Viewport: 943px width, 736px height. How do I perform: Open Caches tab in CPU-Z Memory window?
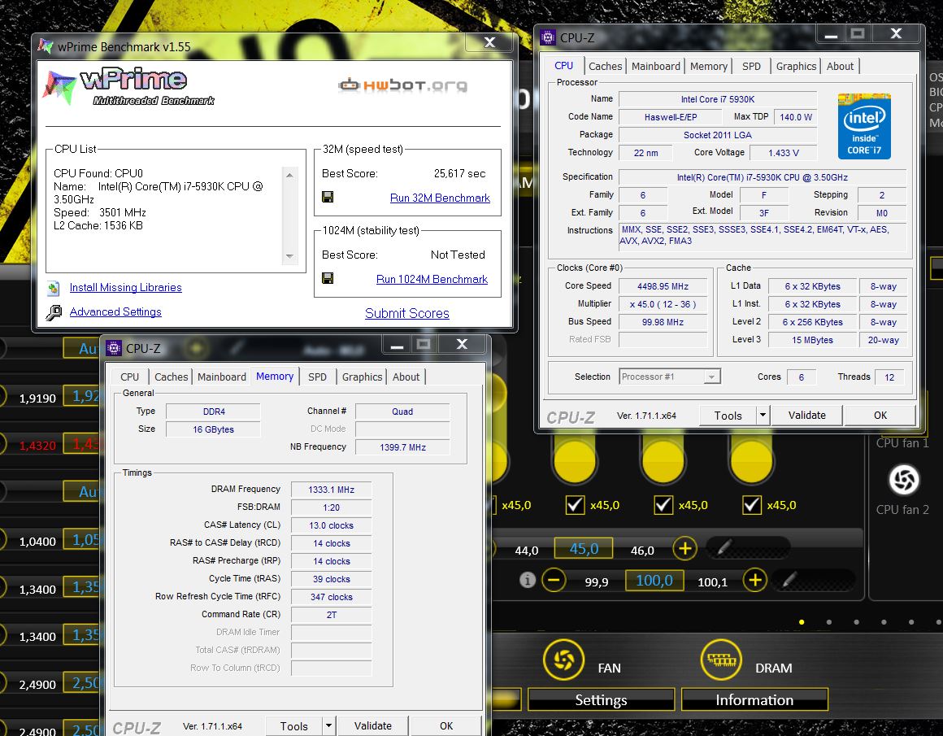point(171,377)
